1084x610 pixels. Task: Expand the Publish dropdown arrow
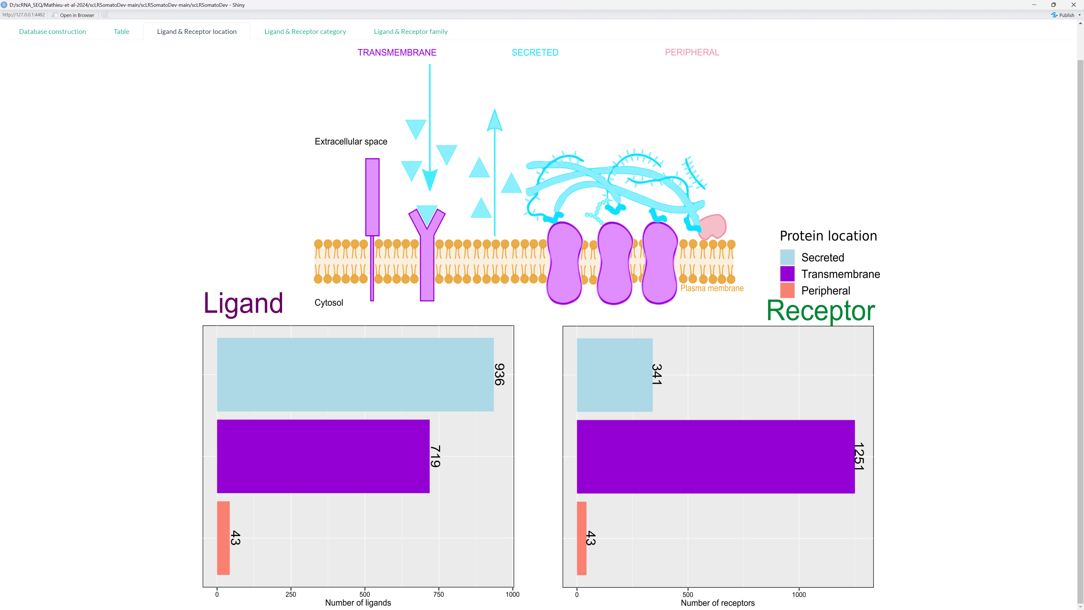coord(1080,15)
